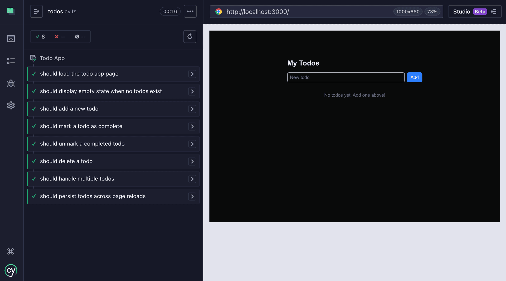Click the Chrome browser icon
The width and height of the screenshot is (506, 281).
[218, 12]
